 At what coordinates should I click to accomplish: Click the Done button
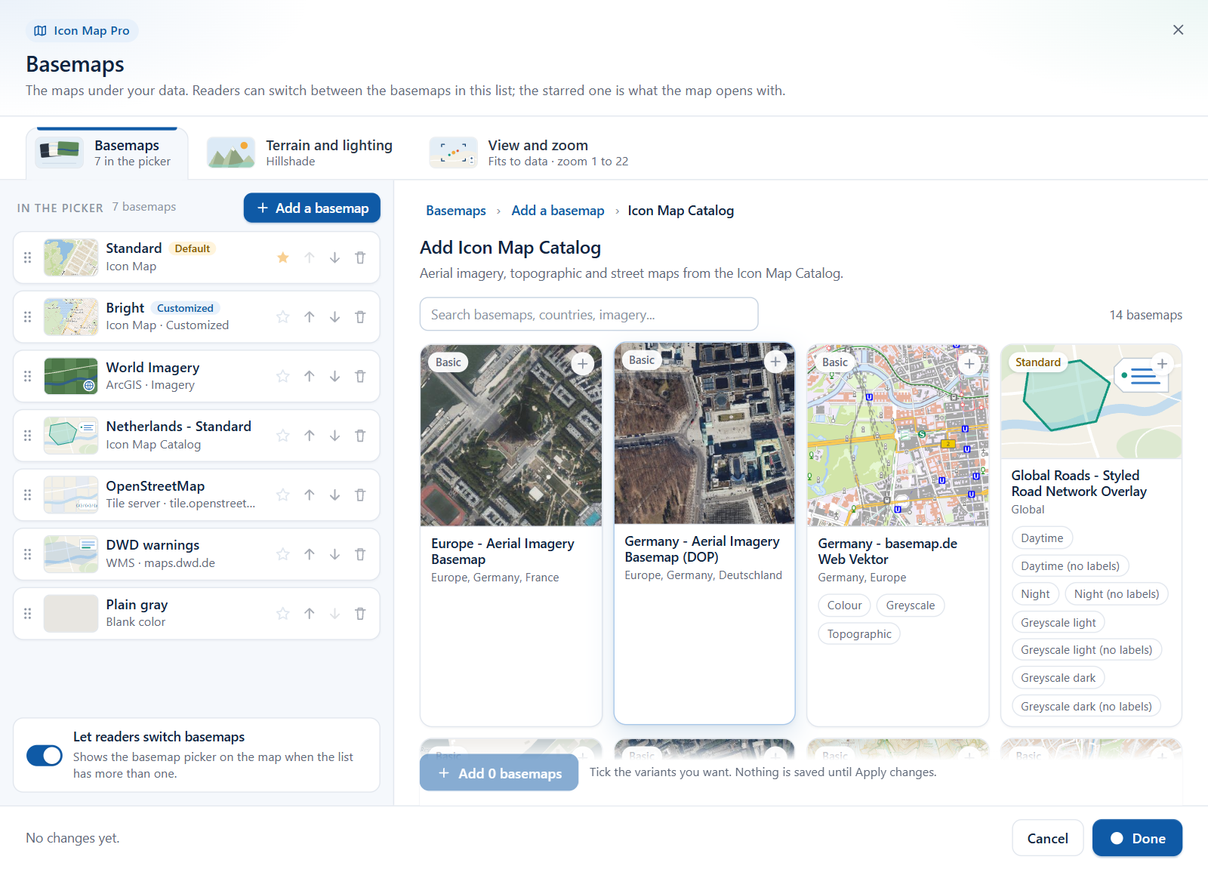pyautogui.click(x=1137, y=838)
